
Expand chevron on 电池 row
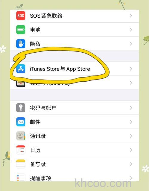click(x=131, y=30)
